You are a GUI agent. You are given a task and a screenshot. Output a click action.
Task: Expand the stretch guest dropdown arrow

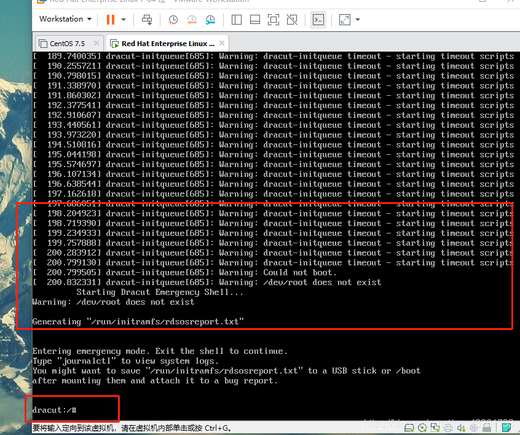point(358,20)
